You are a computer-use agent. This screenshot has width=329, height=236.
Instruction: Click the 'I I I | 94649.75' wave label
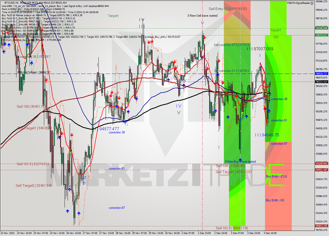click(267, 135)
